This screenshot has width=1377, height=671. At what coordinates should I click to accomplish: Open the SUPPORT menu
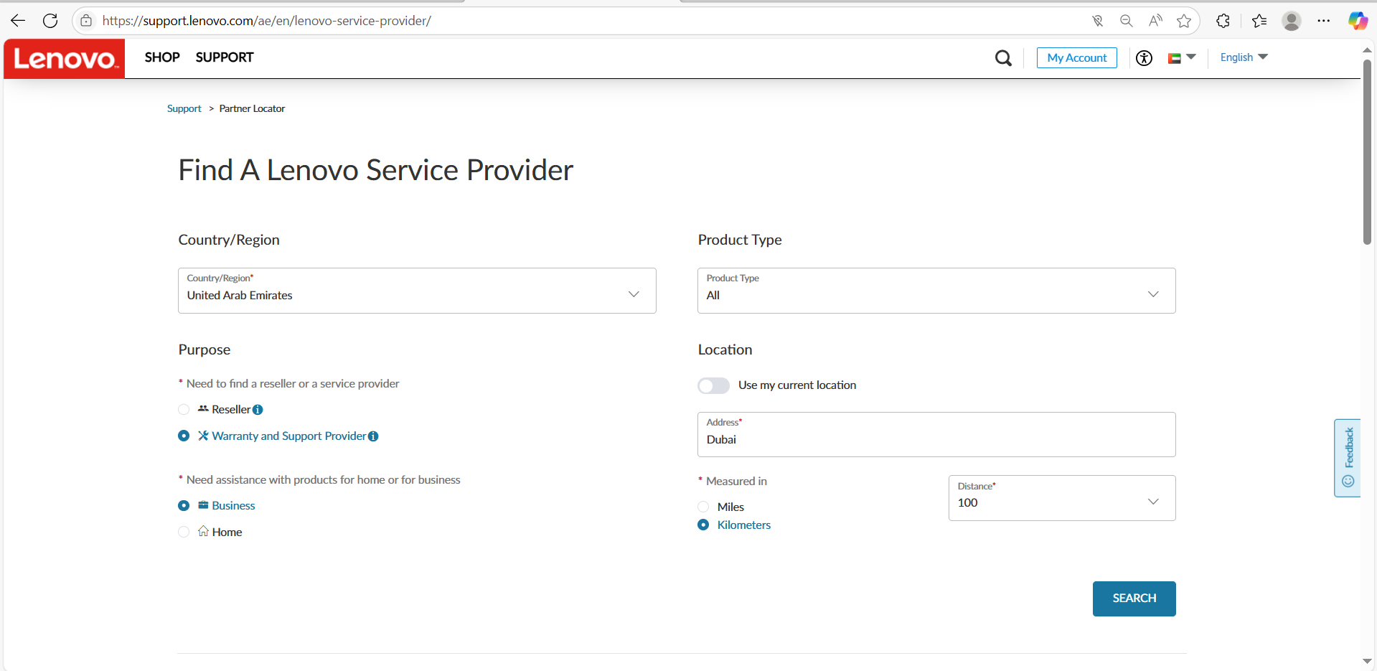pyautogui.click(x=225, y=57)
